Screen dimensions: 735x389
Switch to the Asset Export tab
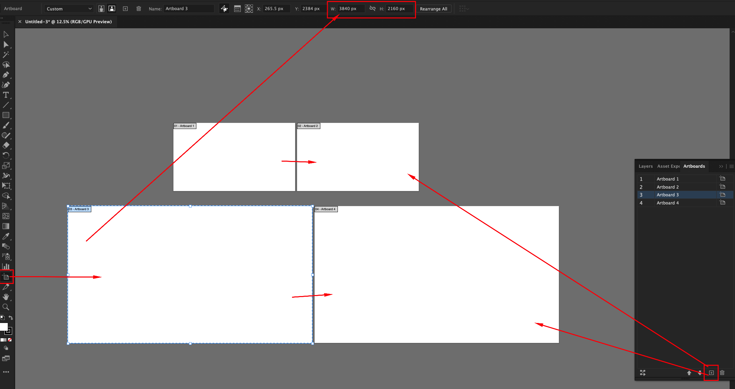(x=668, y=166)
